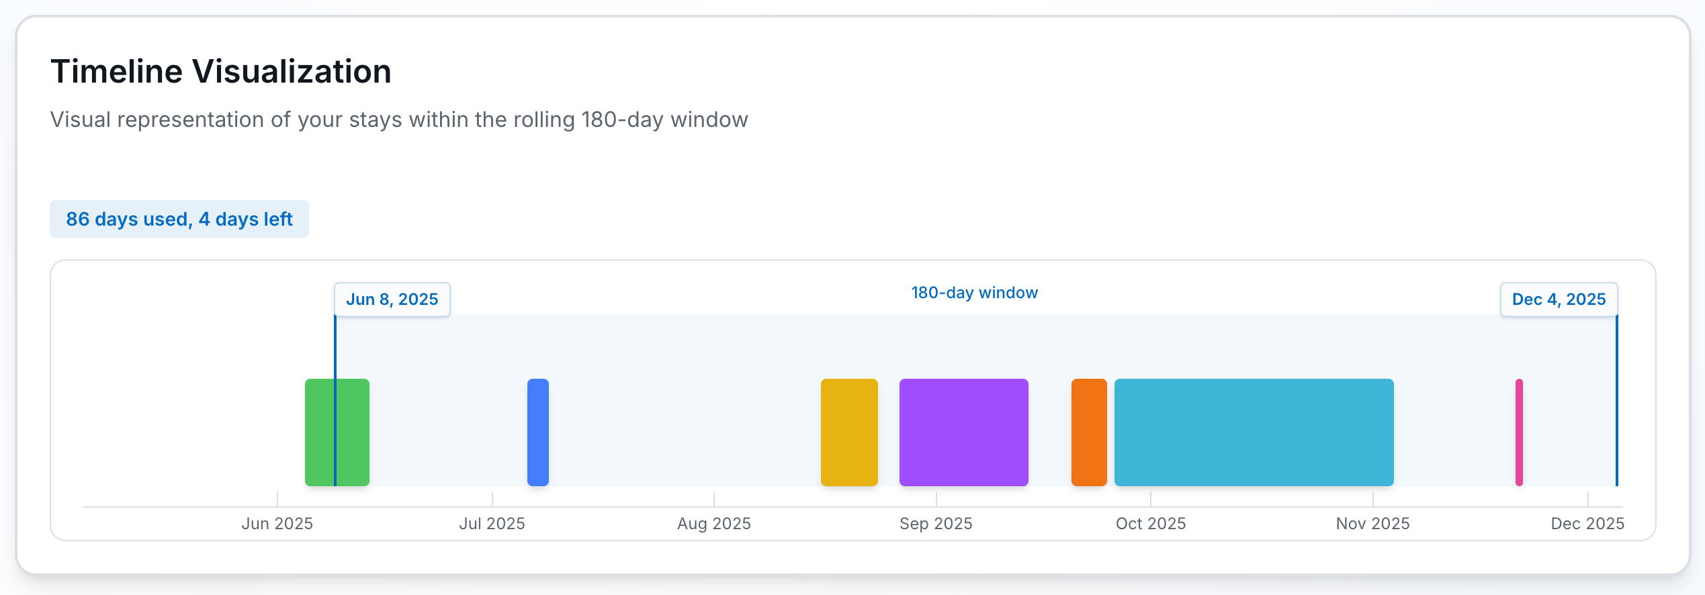The height and width of the screenshot is (595, 1705).
Task: Click the Jul 2025 axis label
Action: coord(492,524)
